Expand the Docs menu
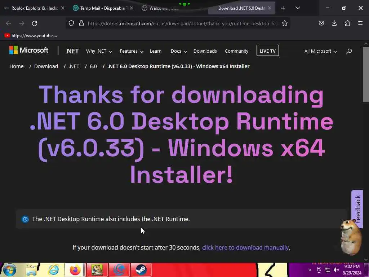Screen dimensions: 369x277 (x=179, y=51)
